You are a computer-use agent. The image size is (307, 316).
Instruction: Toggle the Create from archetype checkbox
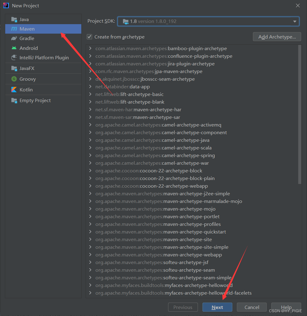89,37
